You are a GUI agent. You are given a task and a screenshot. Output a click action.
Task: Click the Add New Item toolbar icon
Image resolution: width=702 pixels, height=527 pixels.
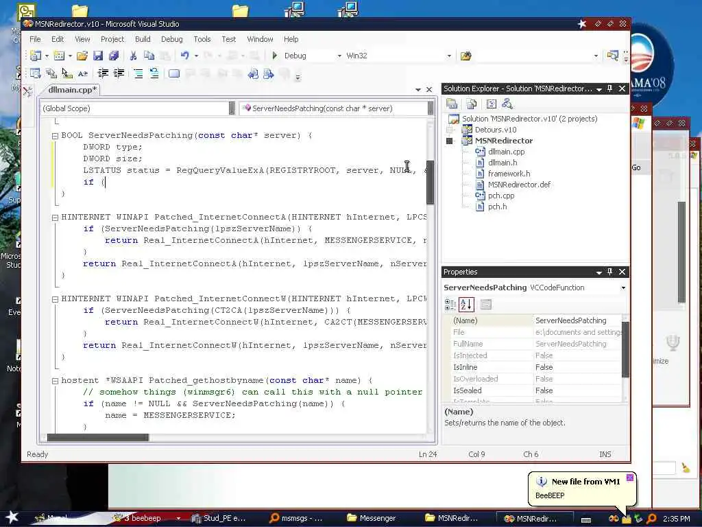pyautogui.click(x=59, y=56)
